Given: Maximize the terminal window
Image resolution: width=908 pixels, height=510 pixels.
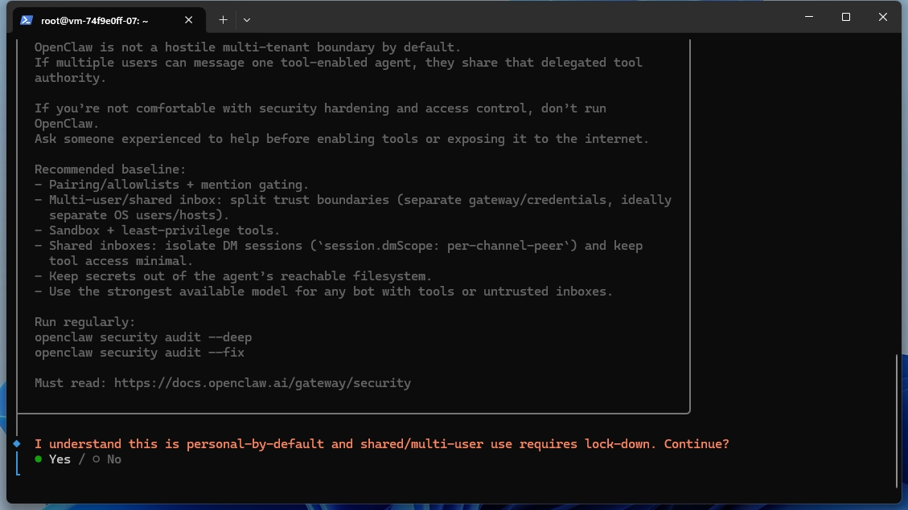Looking at the screenshot, I should pos(845,17).
